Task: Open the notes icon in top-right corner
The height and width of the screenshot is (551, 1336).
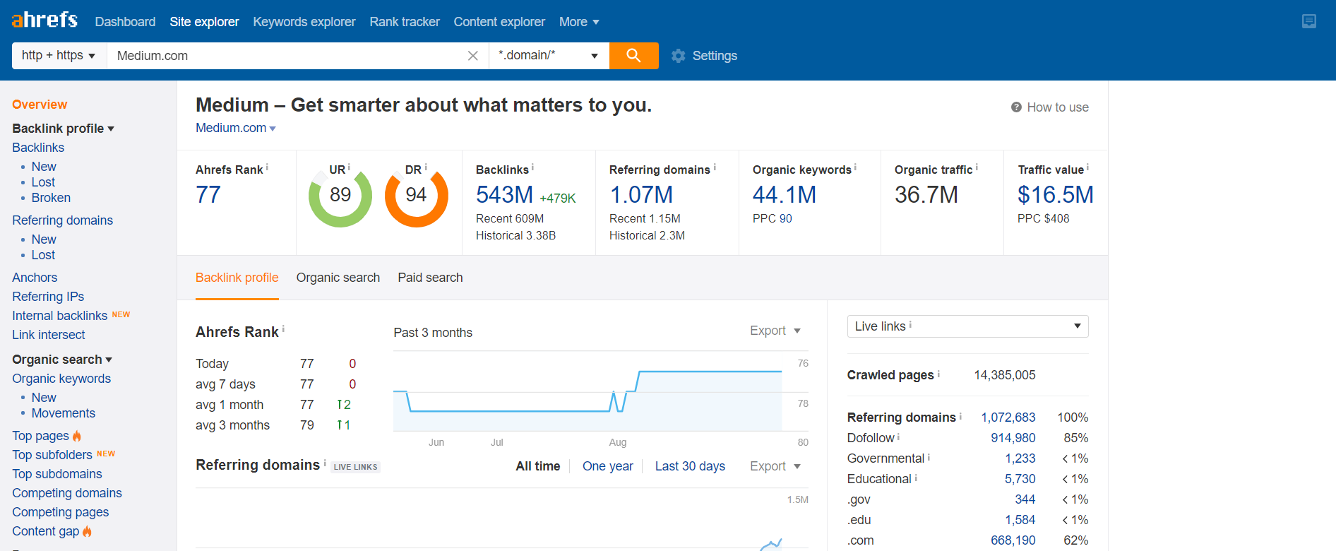Action: pyautogui.click(x=1308, y=21)
